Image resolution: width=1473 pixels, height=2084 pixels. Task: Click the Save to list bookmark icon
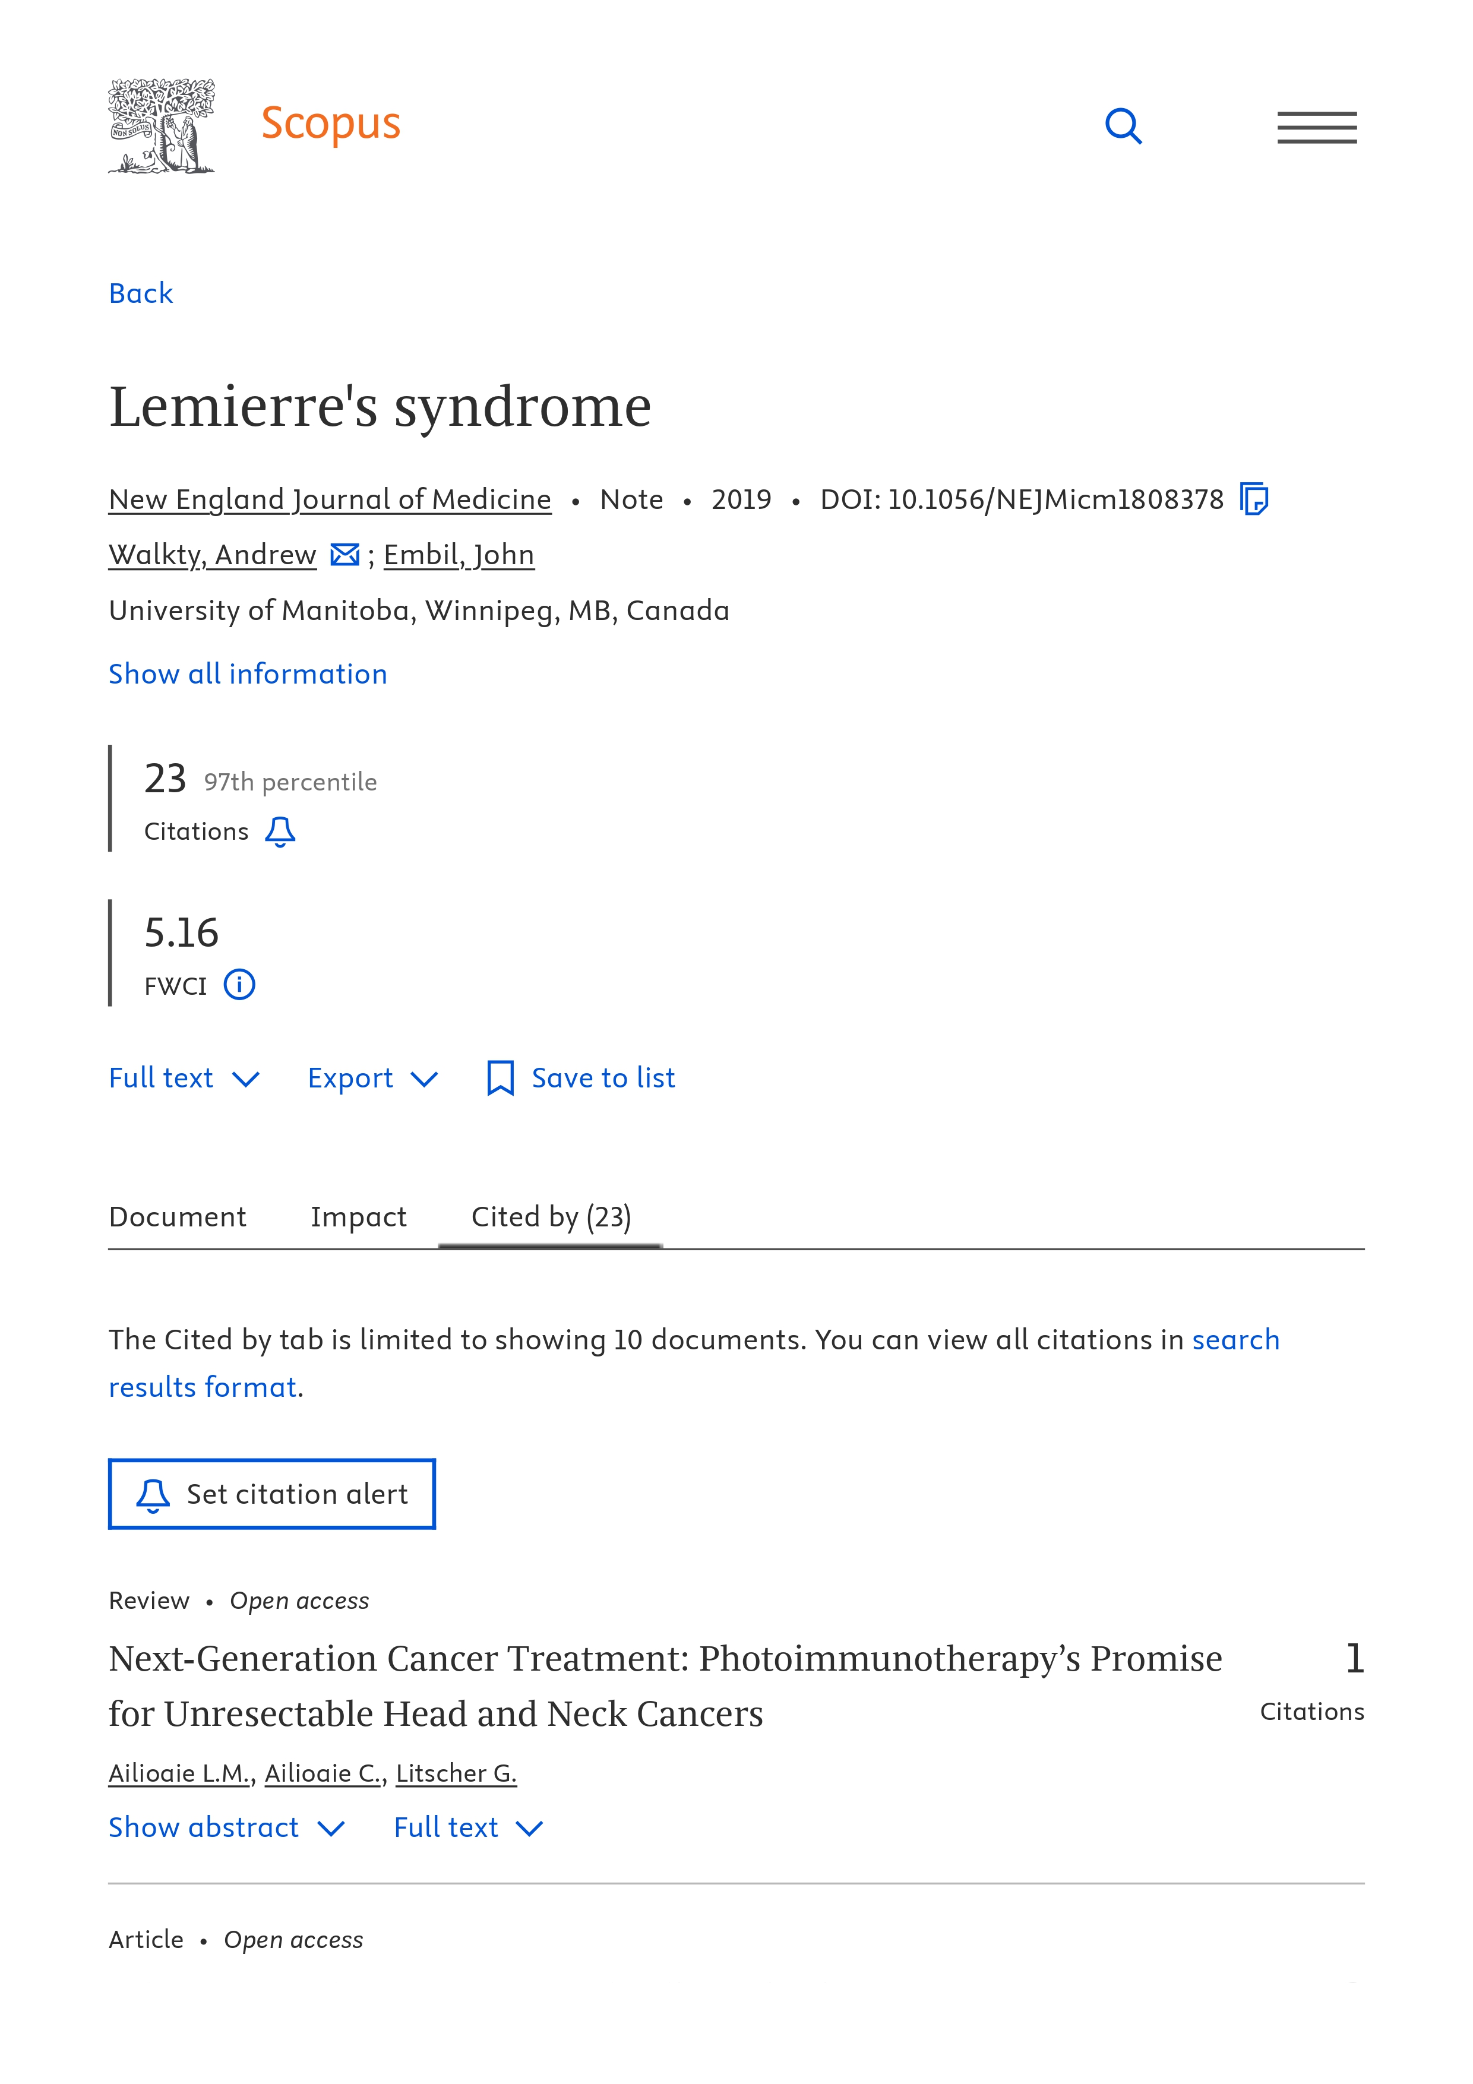tap(500, 1077)
